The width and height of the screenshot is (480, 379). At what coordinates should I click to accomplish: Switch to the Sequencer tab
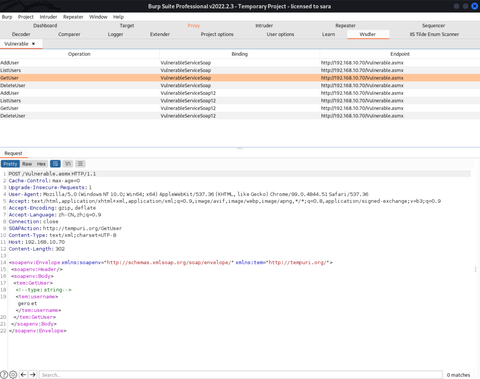[434, 26]
